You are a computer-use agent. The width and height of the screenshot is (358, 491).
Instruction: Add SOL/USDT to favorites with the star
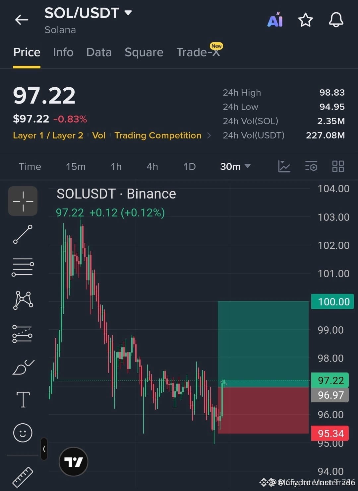tap(305, 20)
